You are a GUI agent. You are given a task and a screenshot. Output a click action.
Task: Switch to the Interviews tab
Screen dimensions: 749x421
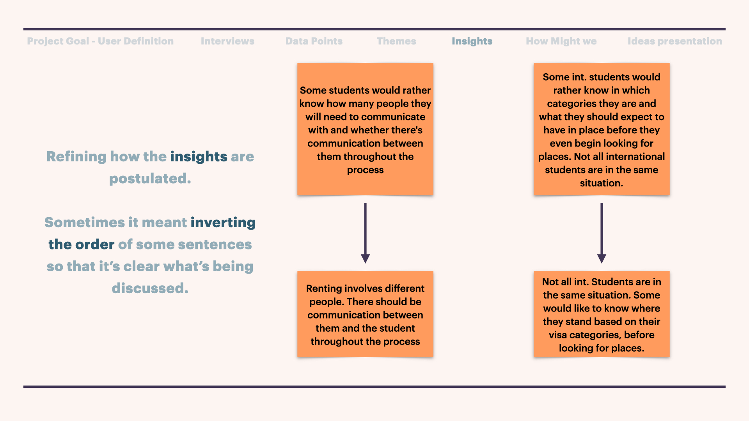[227, 41]
